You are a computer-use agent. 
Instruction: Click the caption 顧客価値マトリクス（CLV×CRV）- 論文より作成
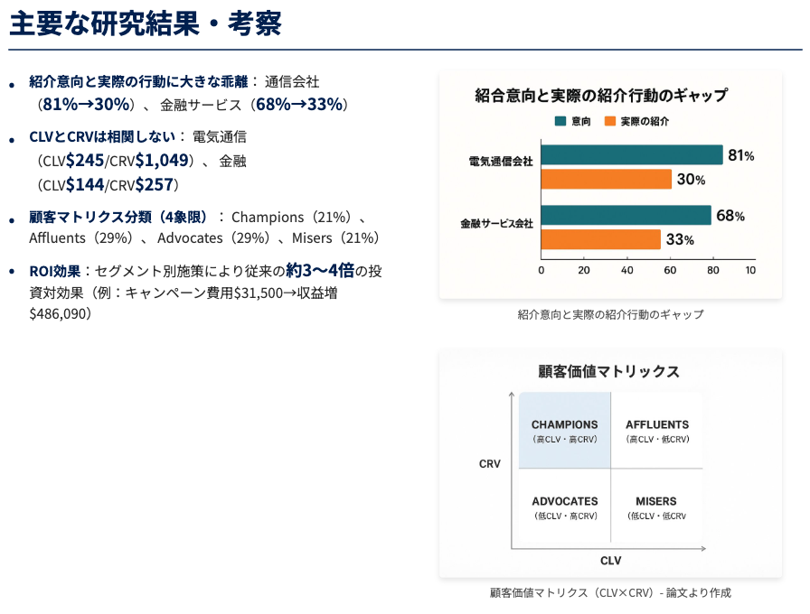609,593
